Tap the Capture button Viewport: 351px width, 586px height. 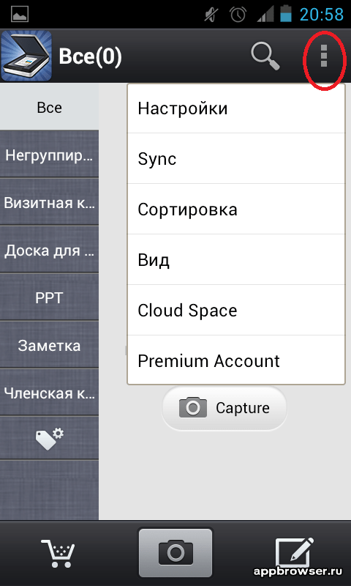(x=224, y=408)
